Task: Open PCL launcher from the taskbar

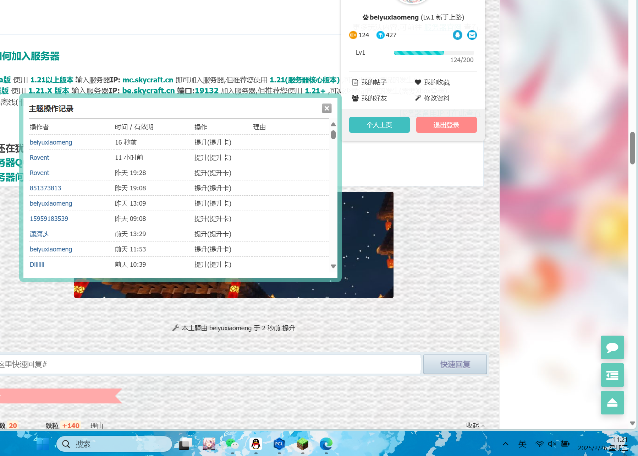Action: (x=279, y=444)
